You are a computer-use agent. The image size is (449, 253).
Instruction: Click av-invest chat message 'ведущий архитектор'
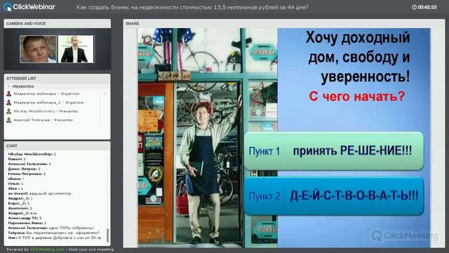[x=39, y=194]
